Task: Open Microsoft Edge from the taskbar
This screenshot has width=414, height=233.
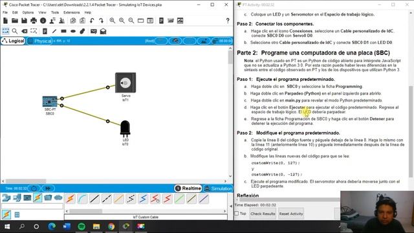Action: pyautogui.click(x=52, y=227)
